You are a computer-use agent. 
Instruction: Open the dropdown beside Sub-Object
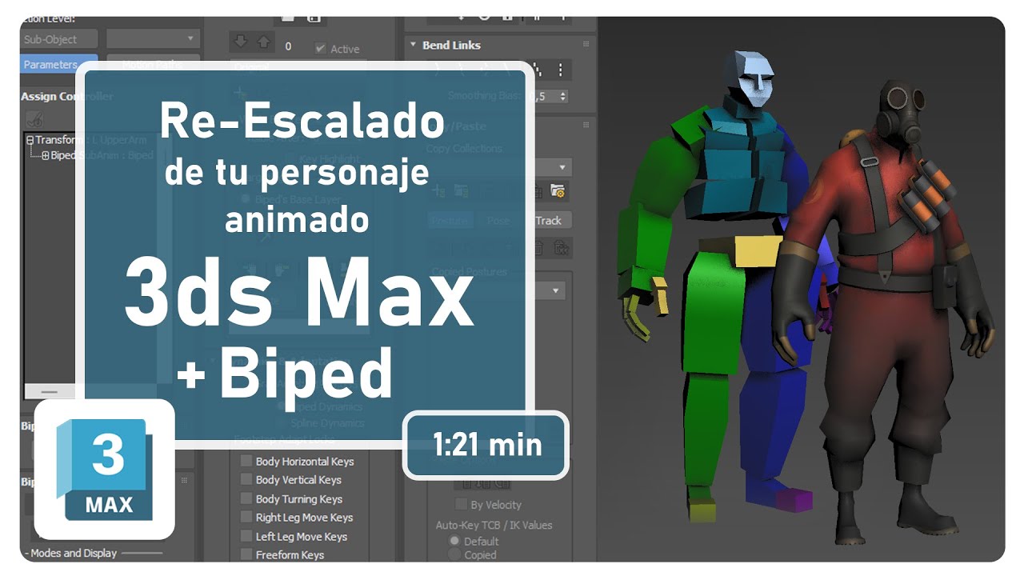[152, 38]
